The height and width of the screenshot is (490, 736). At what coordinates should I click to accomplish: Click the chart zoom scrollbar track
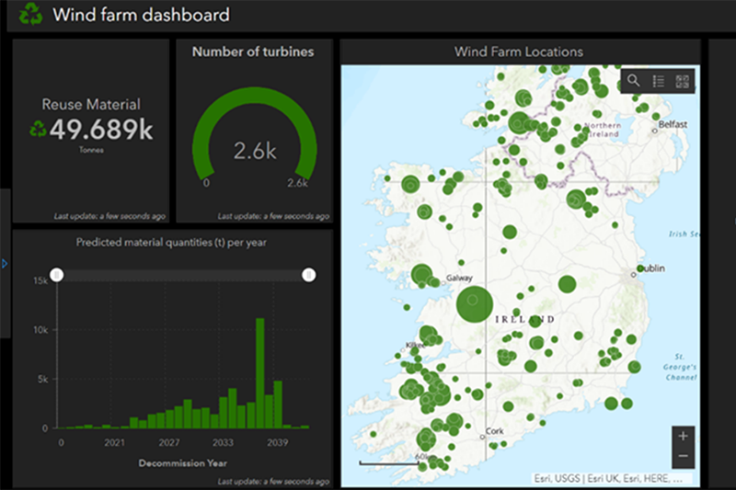pos(184,274)
